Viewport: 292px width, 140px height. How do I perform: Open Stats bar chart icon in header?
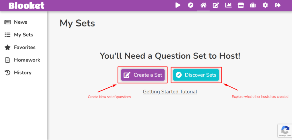[228, 5]
